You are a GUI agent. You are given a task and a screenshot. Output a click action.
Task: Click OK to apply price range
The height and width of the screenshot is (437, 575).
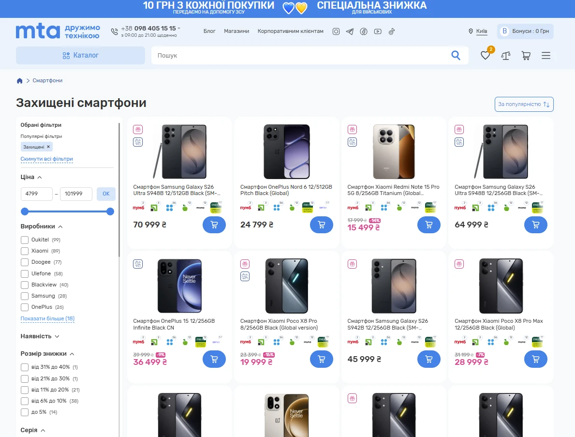[x=106, y=194]
